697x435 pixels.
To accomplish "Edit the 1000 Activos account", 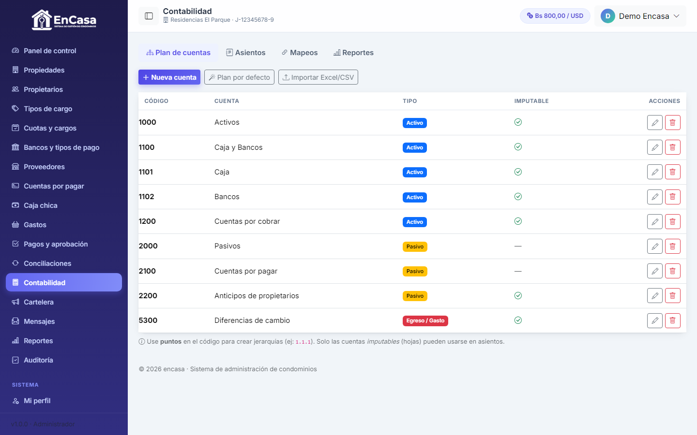I will 655,123.
